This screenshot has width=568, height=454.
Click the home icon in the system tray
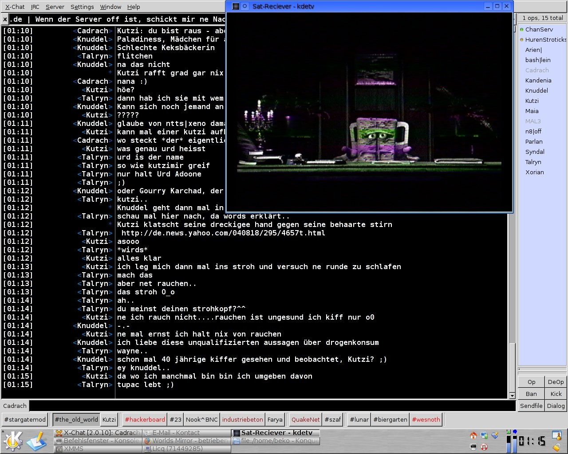[473, 436]
